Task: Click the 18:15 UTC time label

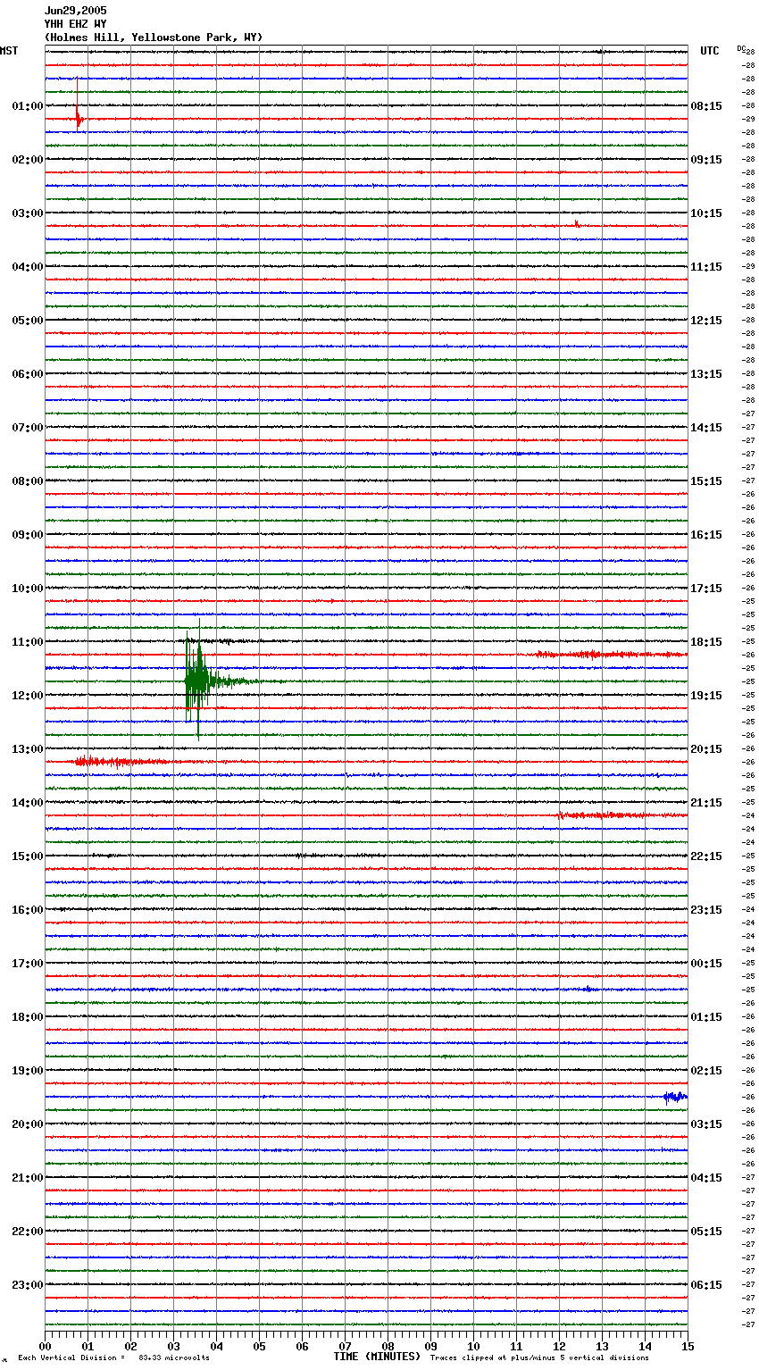Action: point(706,642)
